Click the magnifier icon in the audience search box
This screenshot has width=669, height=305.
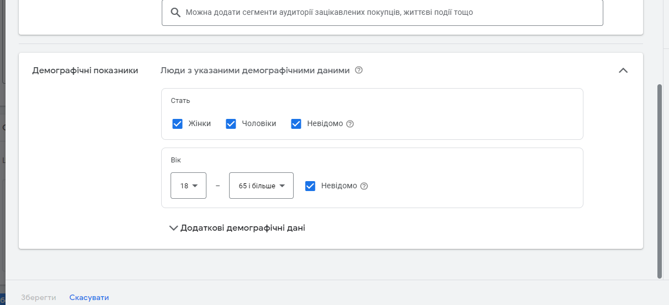tap(176, 12)
